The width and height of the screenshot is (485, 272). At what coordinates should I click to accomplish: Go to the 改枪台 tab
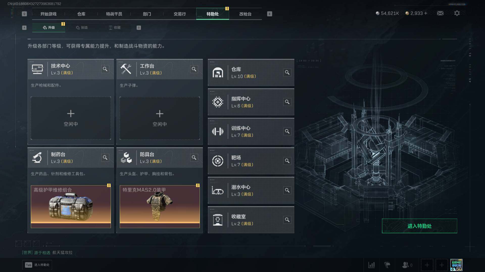(246, 14)
